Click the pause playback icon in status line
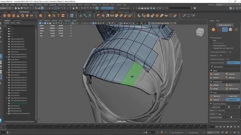Screen dimensions: 241x135 pos(160,8)
